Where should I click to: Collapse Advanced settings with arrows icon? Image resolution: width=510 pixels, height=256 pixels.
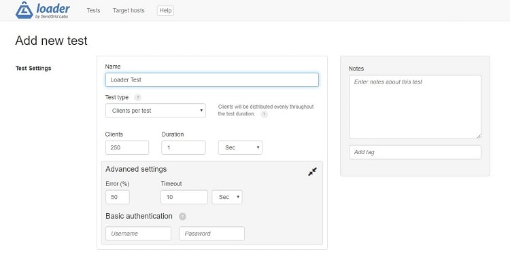312,172
